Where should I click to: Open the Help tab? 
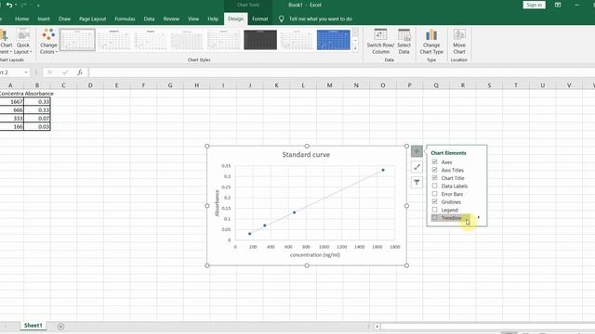213,19
